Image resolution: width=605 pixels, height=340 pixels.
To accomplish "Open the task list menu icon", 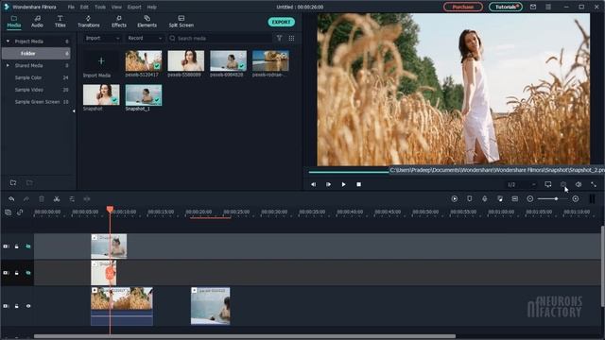I will [x=548, y=7].
